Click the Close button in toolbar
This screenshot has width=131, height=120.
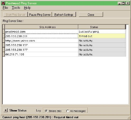coord(91,15)
